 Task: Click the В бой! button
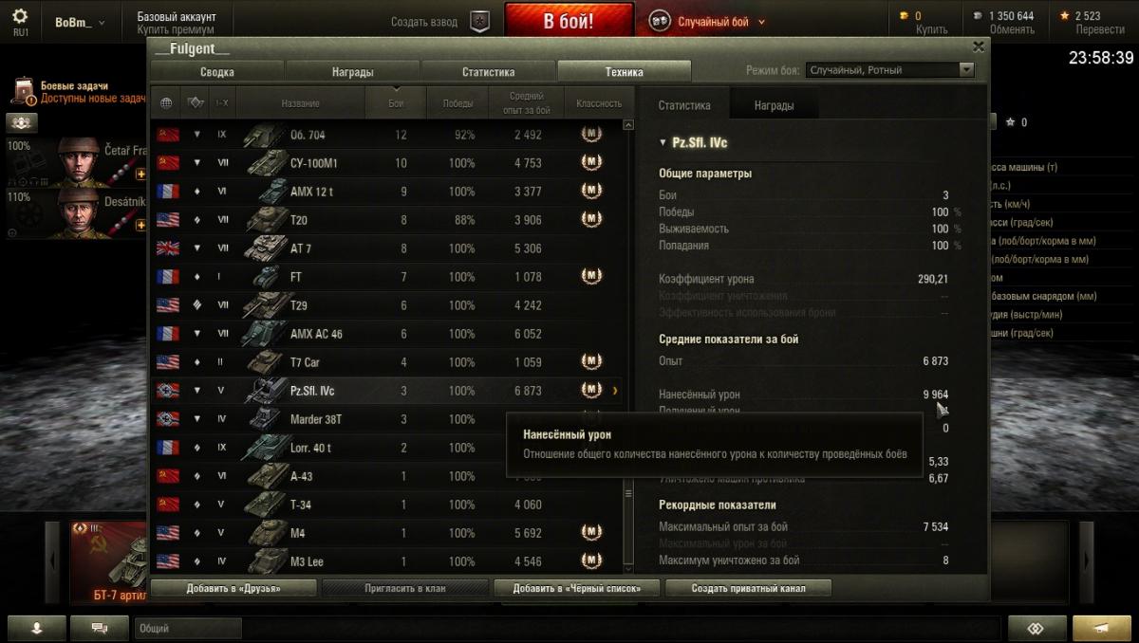pos(569,22)
